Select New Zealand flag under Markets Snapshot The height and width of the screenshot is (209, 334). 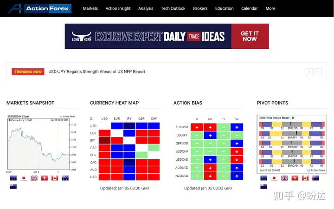pos(13,187)
